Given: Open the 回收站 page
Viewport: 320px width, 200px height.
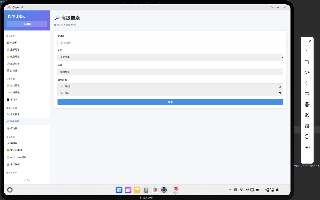Looking at the screenshot, I should point(27,71).
